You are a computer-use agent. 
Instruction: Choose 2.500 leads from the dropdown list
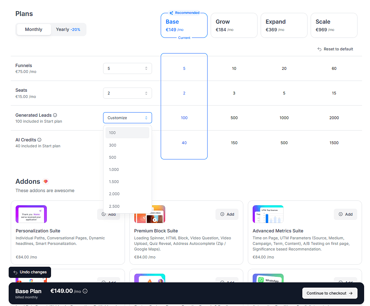coord(127,206)
